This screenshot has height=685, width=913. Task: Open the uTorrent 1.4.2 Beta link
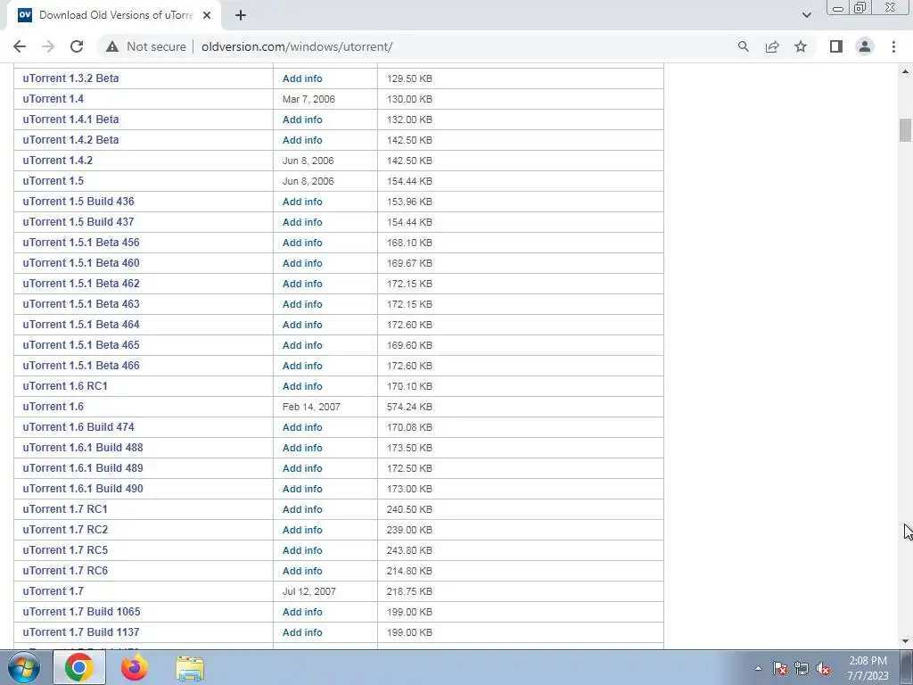click(x=70, y=140)
